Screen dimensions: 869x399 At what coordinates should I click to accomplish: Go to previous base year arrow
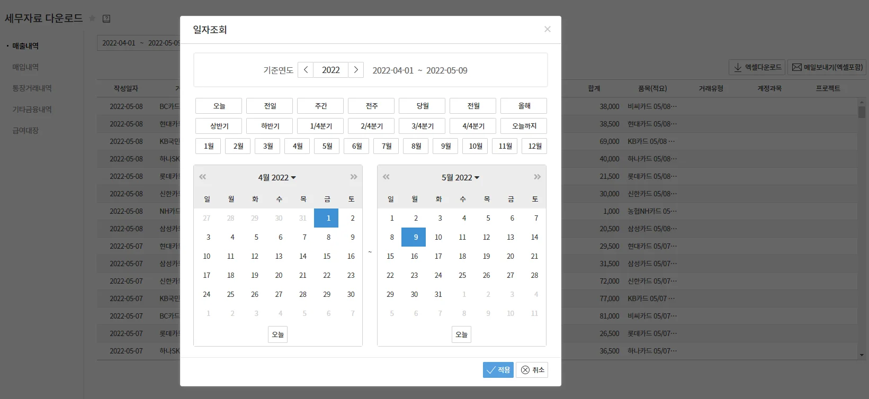pos(306,70)
